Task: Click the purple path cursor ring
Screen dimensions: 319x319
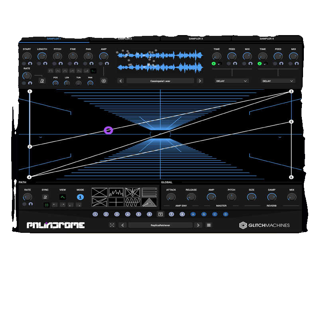Action: [x=108, y=130]
